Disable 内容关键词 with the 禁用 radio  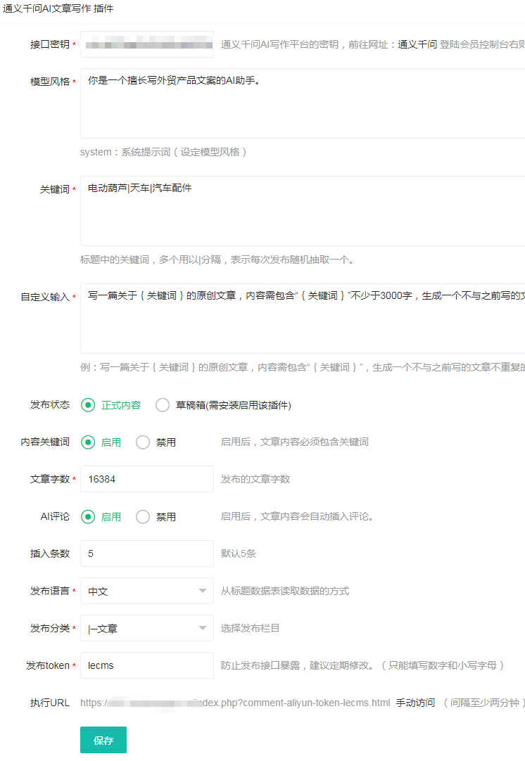coord(143,442)
